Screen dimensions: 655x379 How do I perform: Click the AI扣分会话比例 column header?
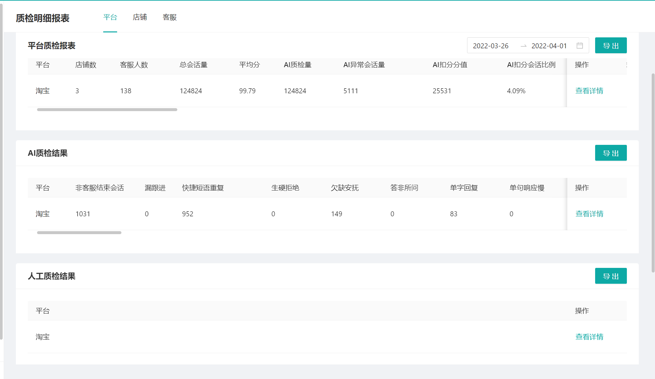click(531, 65)
